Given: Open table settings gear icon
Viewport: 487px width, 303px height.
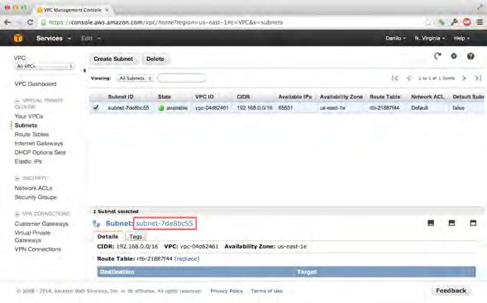Looking at the screenshot, I should tap(454, 56).
